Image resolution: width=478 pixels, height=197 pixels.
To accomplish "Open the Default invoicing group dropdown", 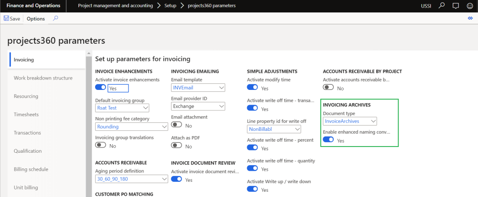I will (x=146, y=108).
